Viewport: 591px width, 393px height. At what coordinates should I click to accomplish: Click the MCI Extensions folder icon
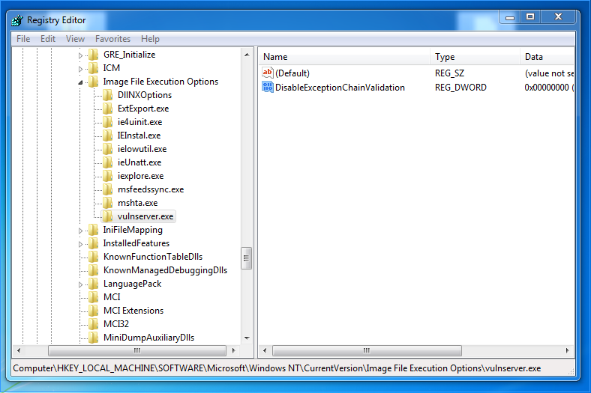[x=94, y=311]
